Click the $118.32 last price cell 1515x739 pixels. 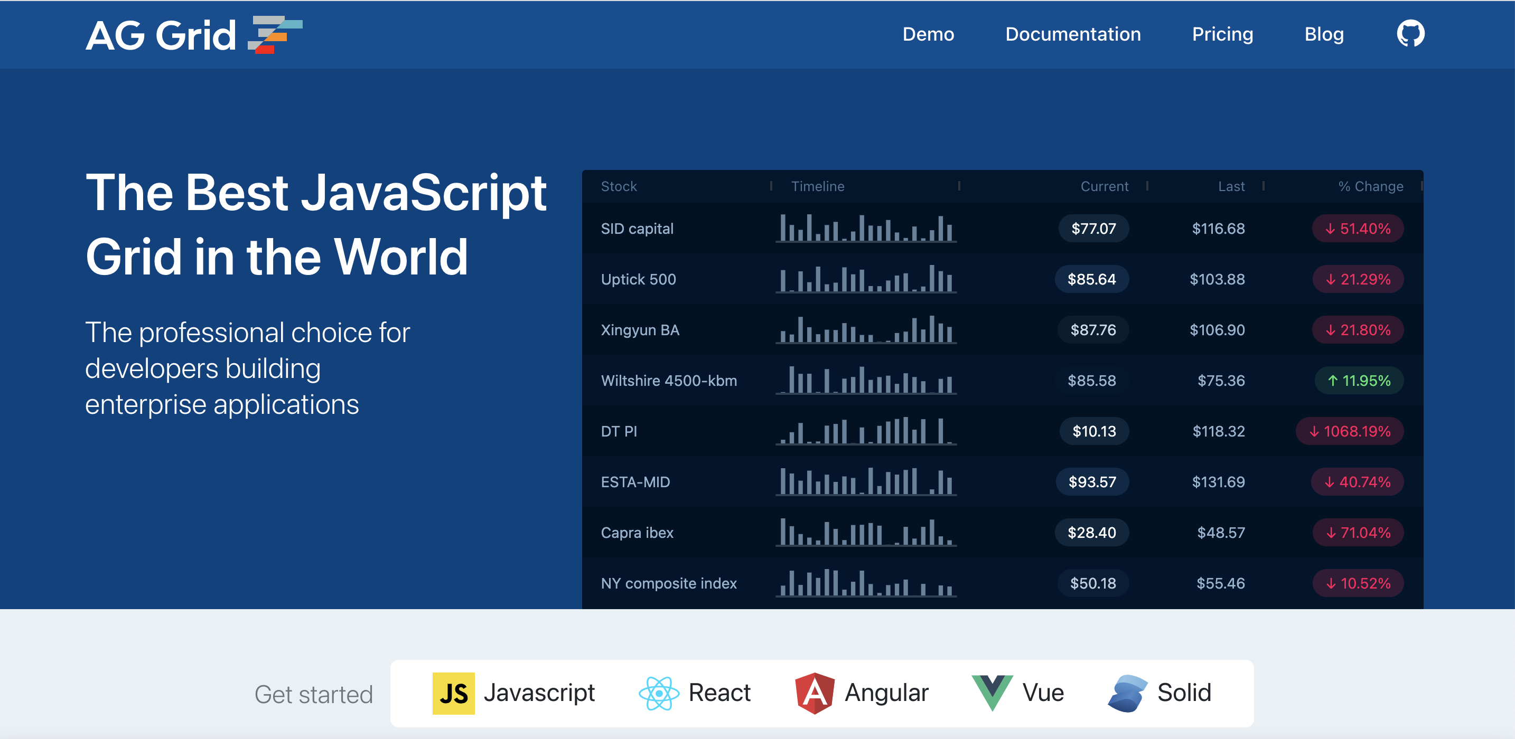click(x=1219, y=431)
